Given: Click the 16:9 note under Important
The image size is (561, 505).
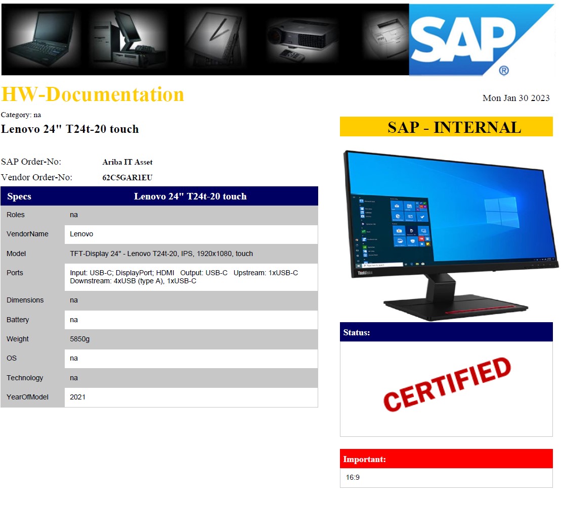Looking at the screenshot, I should click(353, 478).
